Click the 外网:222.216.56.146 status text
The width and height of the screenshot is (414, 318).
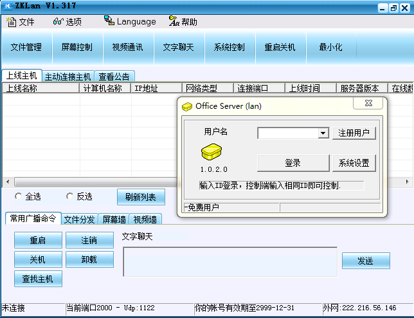click(359, 308)
